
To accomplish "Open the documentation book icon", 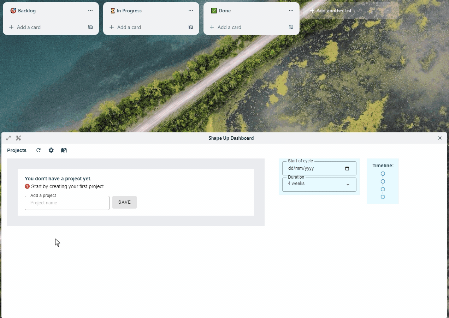I will [64, 150].
